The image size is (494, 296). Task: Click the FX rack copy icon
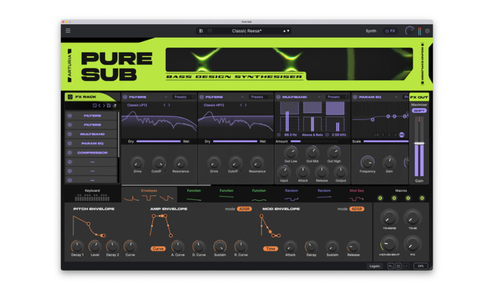click(95, 106)
